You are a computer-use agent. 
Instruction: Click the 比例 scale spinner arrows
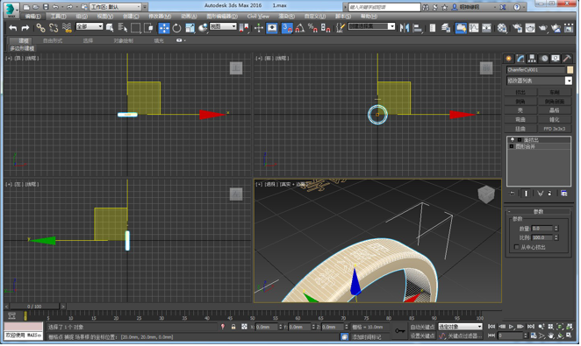[x=556, y=237]
